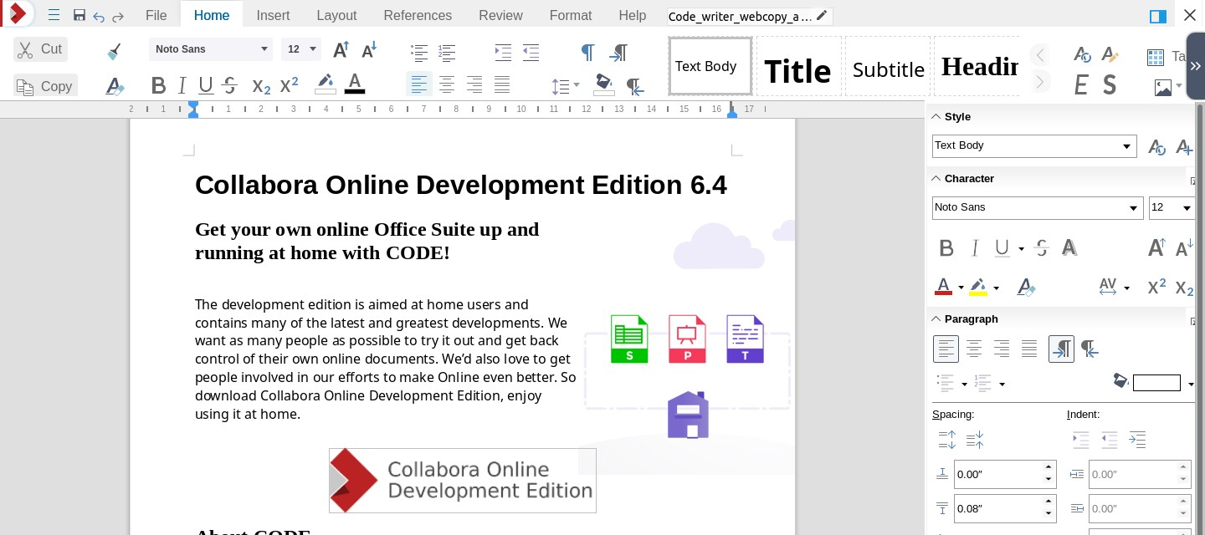Apply the Heading style from the gallery

click(977, 66)
